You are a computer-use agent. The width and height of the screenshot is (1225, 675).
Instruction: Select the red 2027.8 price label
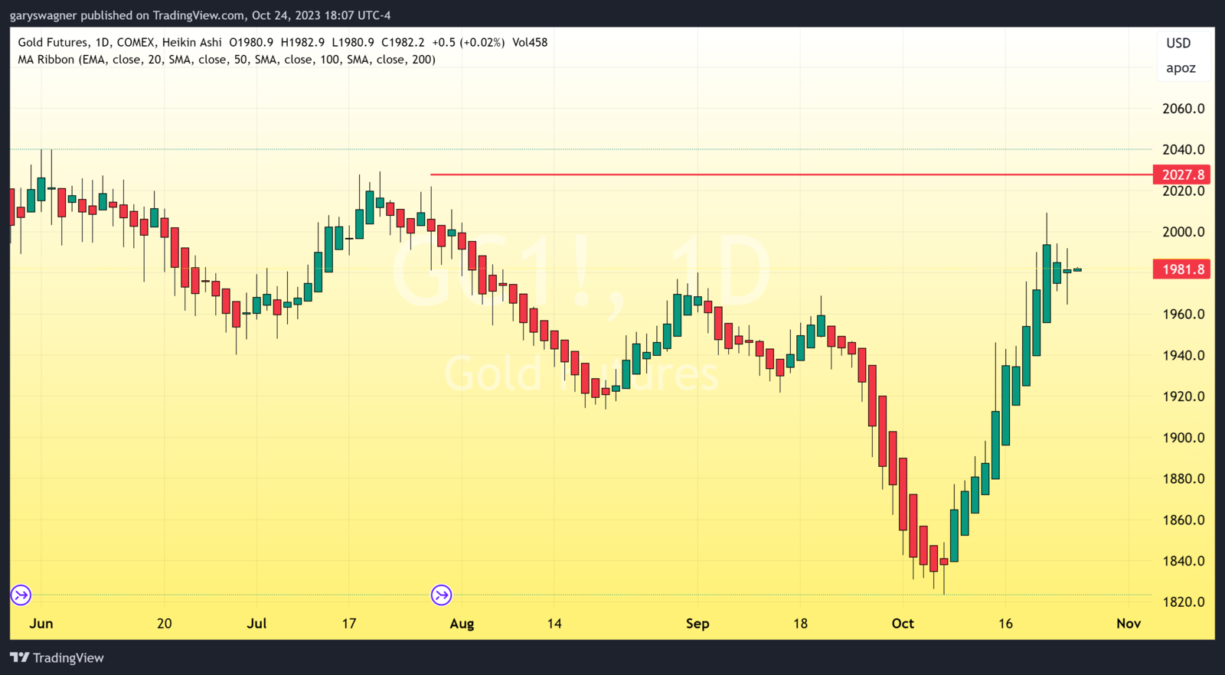coord(1182,175)
